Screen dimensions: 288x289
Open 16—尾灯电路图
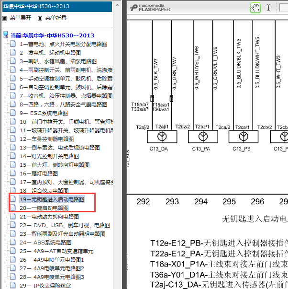pos(39,173)
